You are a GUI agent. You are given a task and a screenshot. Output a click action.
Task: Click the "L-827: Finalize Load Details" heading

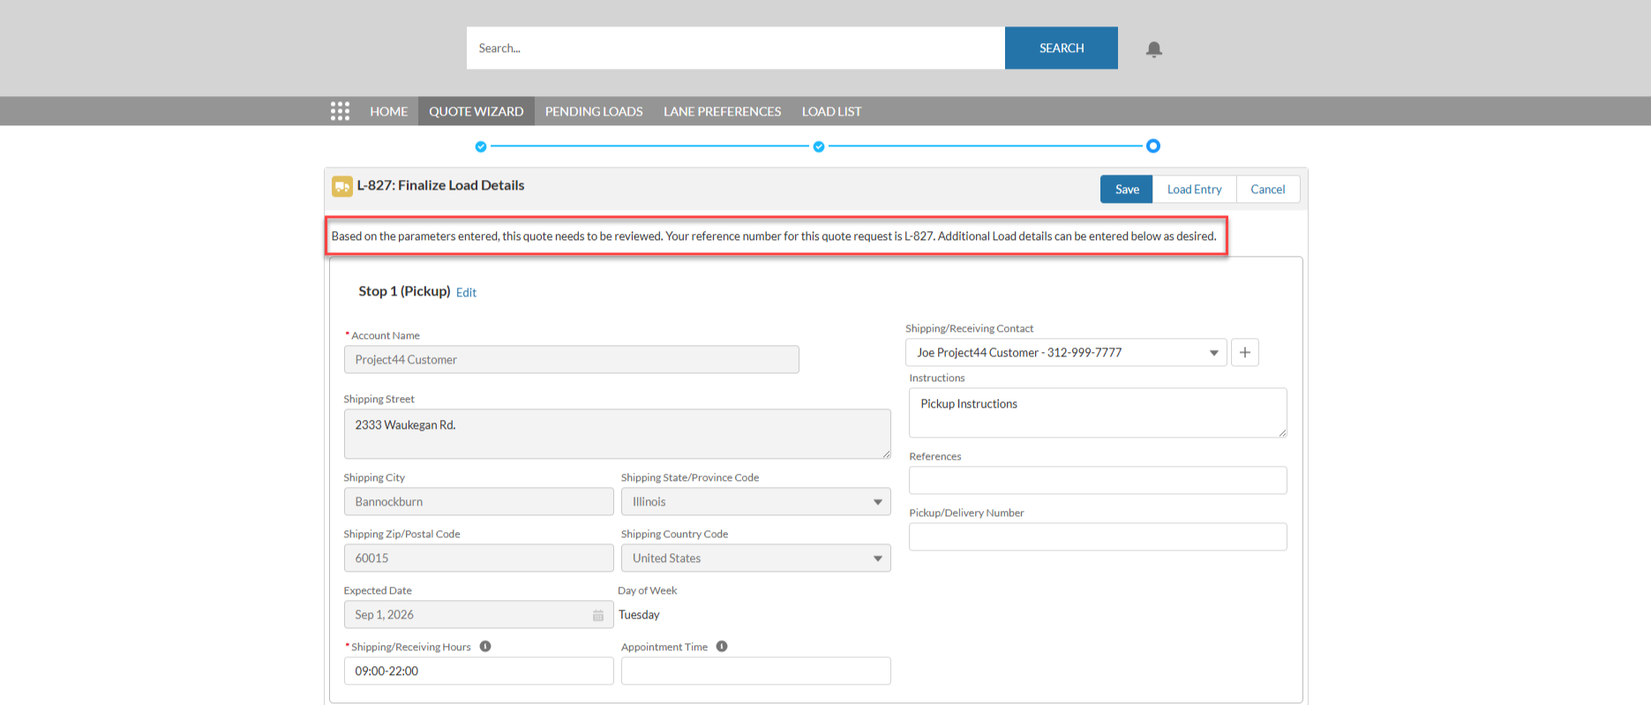(440, 185)
